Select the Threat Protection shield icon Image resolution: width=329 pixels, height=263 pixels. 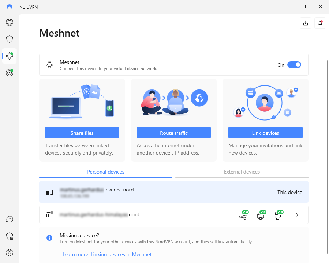coord(9,39)
